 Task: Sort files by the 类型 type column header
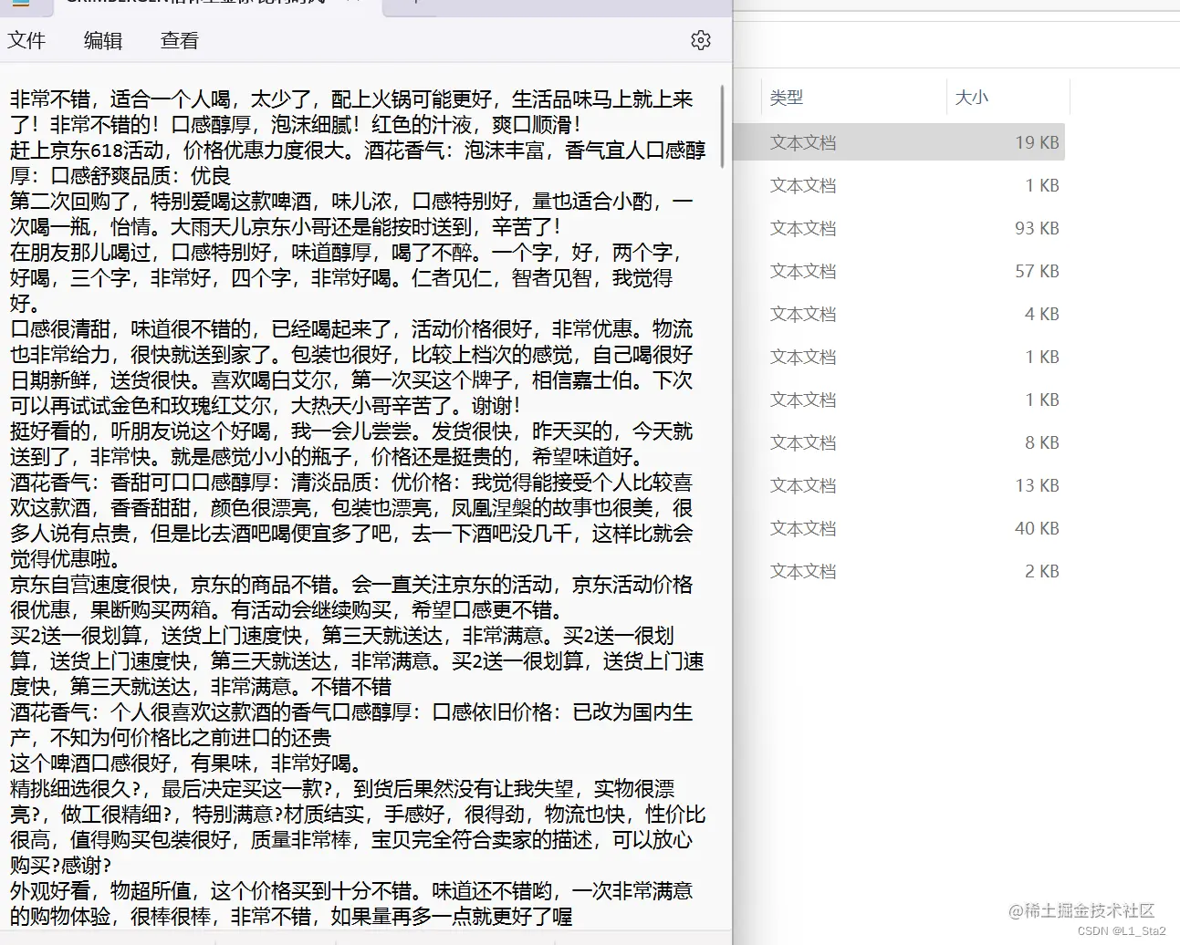click(788, 97)
